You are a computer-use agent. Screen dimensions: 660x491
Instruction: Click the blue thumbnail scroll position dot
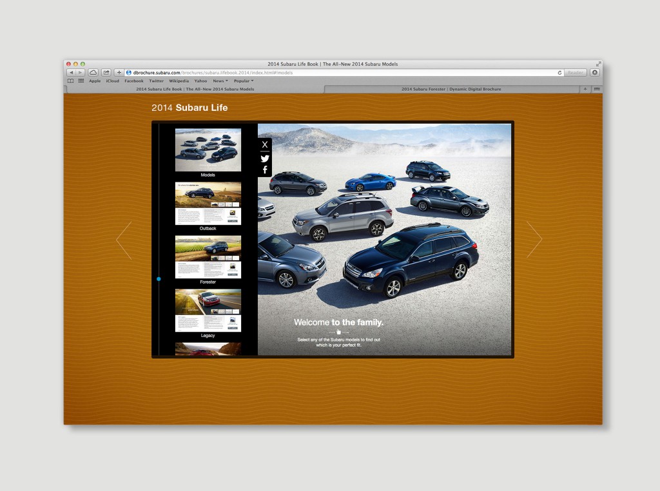coord(159,279)
